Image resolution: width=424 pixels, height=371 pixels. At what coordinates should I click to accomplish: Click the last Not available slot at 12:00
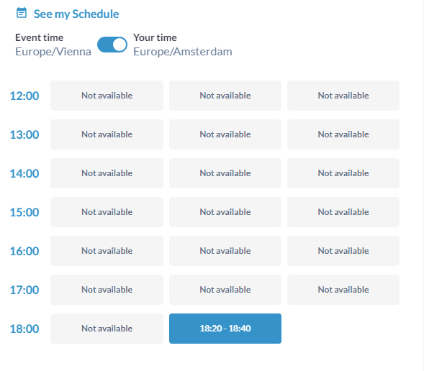pyautogui.click(x=343, y=96)
